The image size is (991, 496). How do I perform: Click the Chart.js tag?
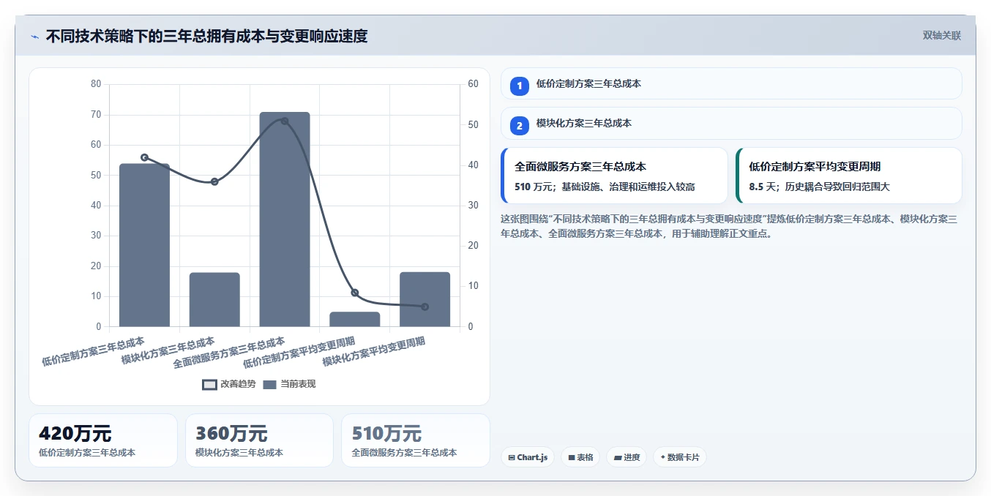click(528, 457)
